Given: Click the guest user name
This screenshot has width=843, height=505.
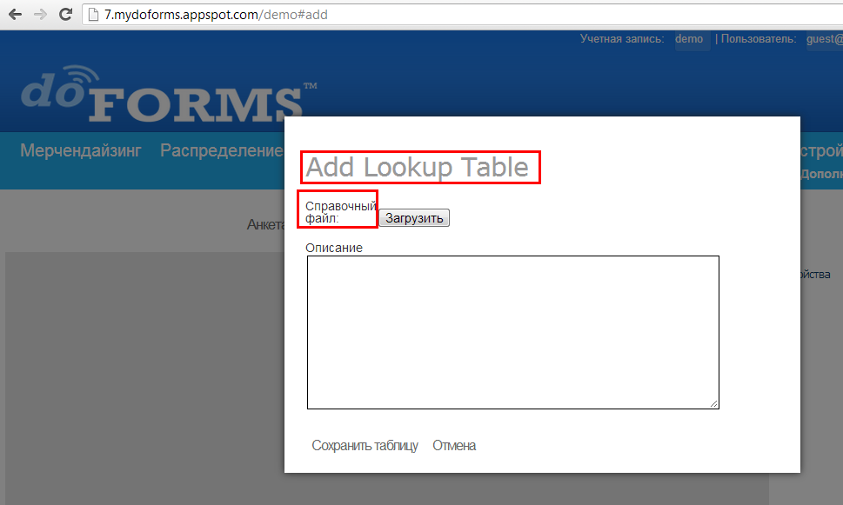Looking at the screenshot, I should [824, 39].
